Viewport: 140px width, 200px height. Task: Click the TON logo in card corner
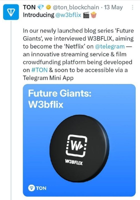click(x=37, y=188)
